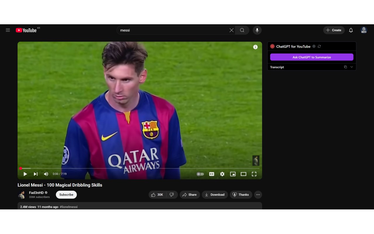Screen dimensions: 374x234
Task: Enable miniplayer mode
Action: tap(233, 174)
